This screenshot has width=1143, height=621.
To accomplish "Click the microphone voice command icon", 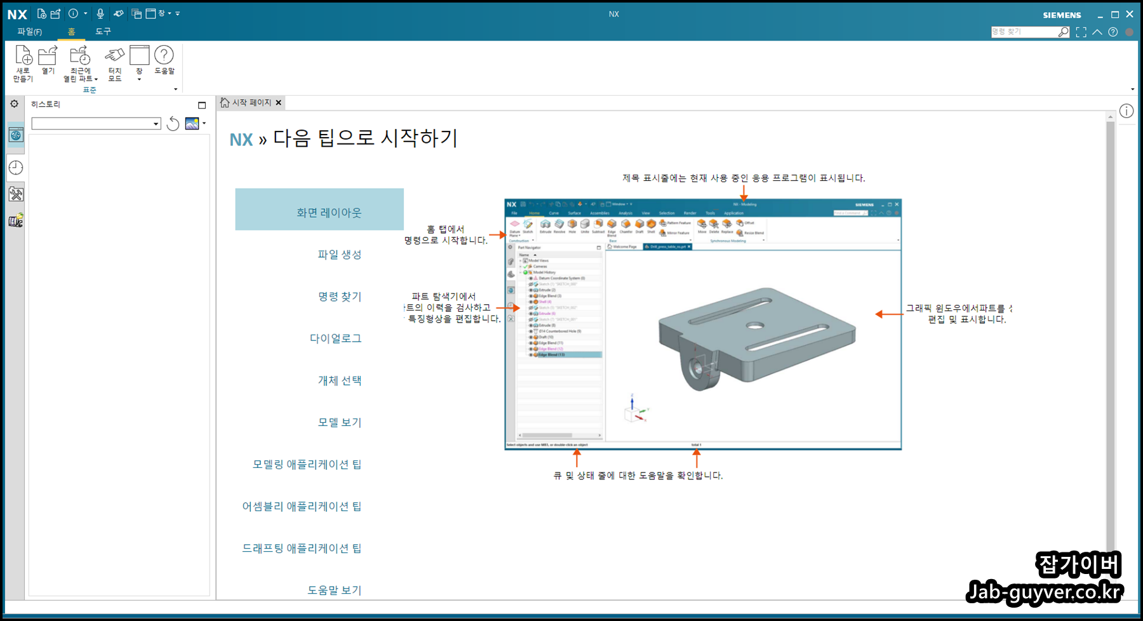I will [x=100, y=13].
